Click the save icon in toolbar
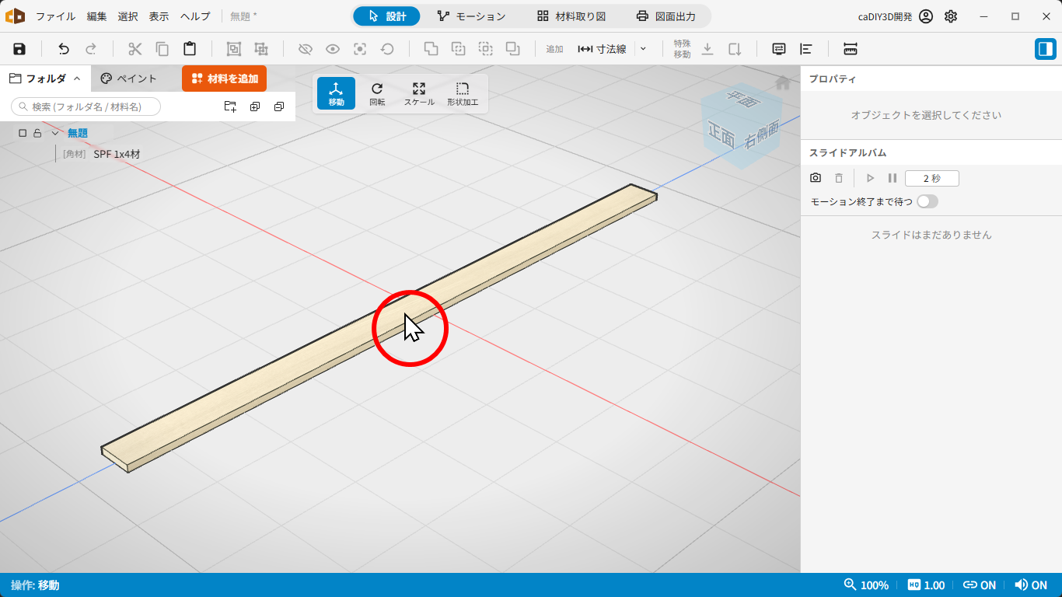 [19, 49]
